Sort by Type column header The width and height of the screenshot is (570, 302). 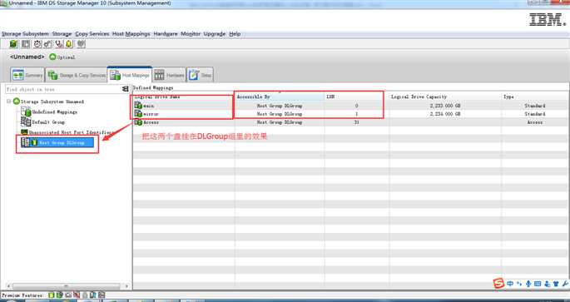[x=534, y=97]
